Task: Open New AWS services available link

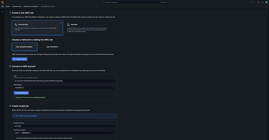Action: [27, 116]
